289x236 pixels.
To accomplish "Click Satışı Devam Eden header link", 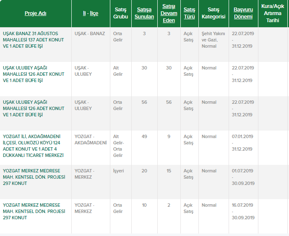I will pos(168,13).
